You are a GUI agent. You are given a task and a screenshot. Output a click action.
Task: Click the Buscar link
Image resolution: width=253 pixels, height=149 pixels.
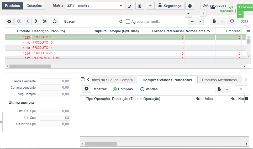(x=70, y=22)
